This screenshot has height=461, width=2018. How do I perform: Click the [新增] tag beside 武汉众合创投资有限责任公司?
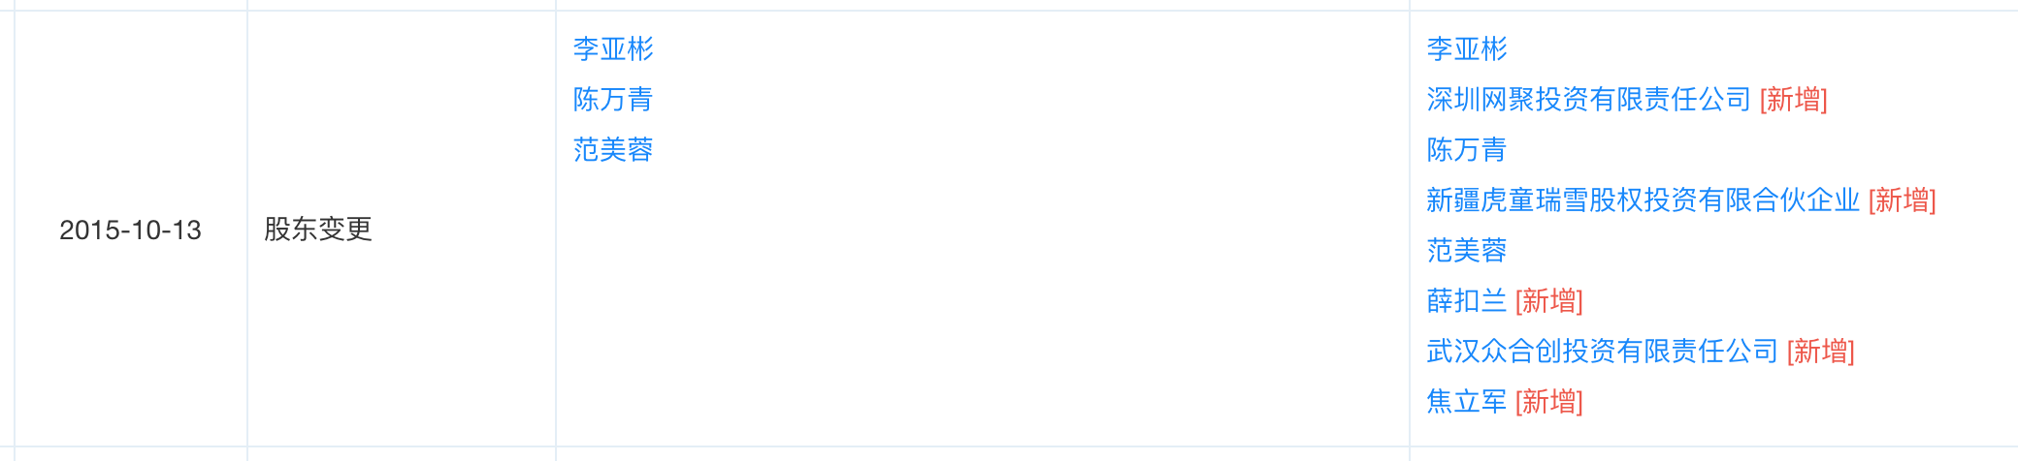(x=1820, y=351)
